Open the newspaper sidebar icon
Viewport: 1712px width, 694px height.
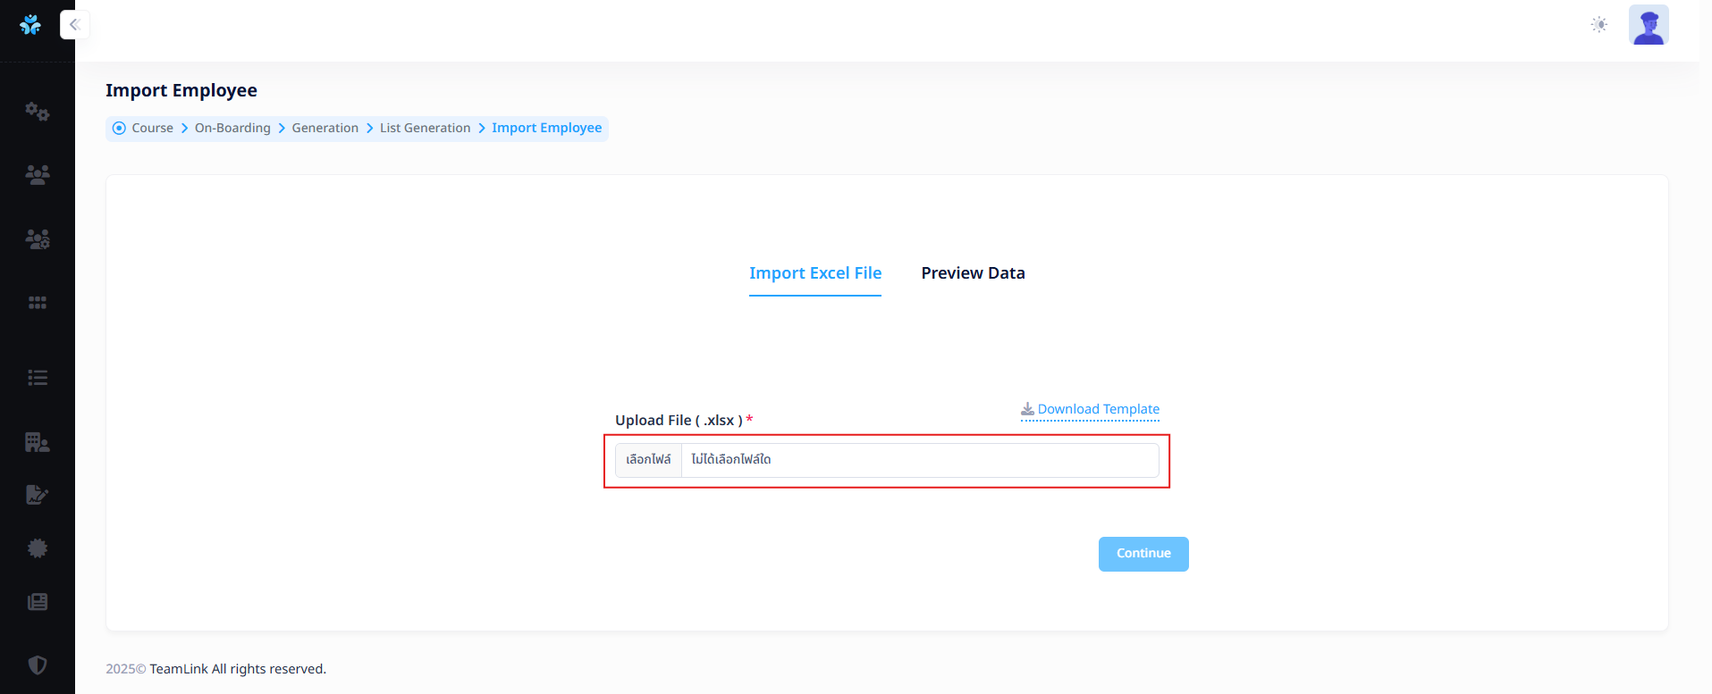[38, 602]
